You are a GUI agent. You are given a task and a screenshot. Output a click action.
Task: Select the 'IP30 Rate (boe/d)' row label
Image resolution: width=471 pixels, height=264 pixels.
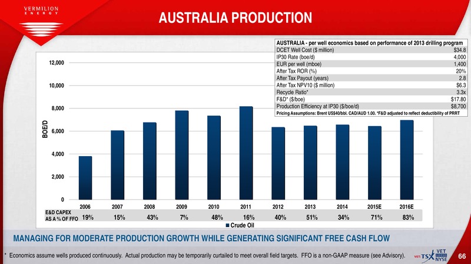click(x=296, y=57)
